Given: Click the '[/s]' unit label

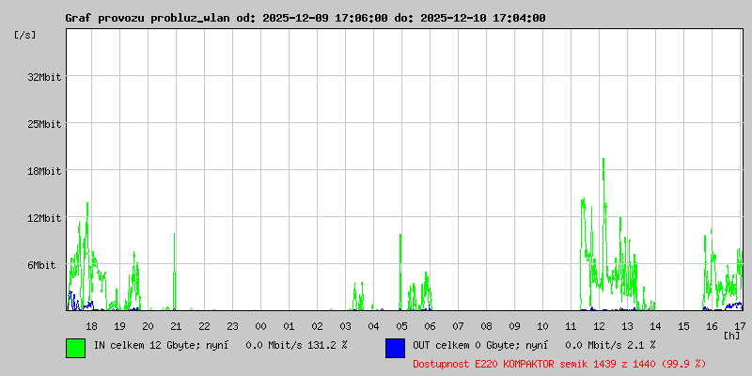Looking at the screenshot, I should coord(25,35).
